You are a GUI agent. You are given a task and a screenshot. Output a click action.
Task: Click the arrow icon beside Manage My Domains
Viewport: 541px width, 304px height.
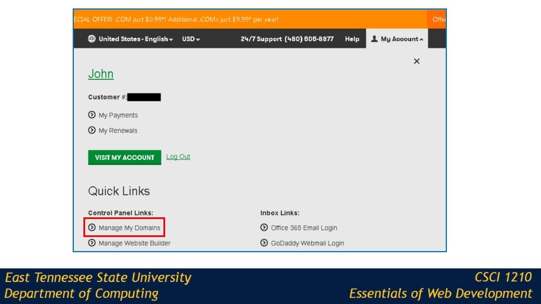tap(91, 227)
